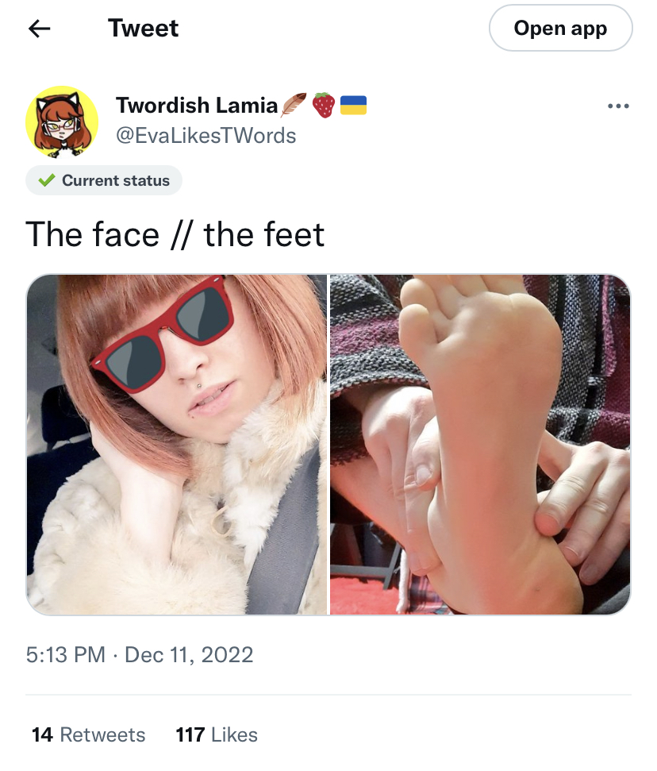Image resolution: width=657 pixels, height=771 pixels.
Task: Open the right photo of the foot
Action: point(480,445)
